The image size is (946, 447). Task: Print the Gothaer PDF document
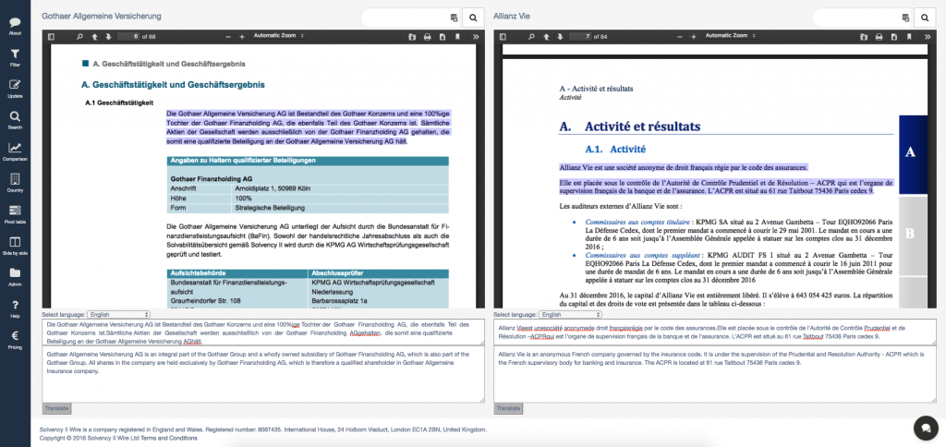[x=427, y=36]
